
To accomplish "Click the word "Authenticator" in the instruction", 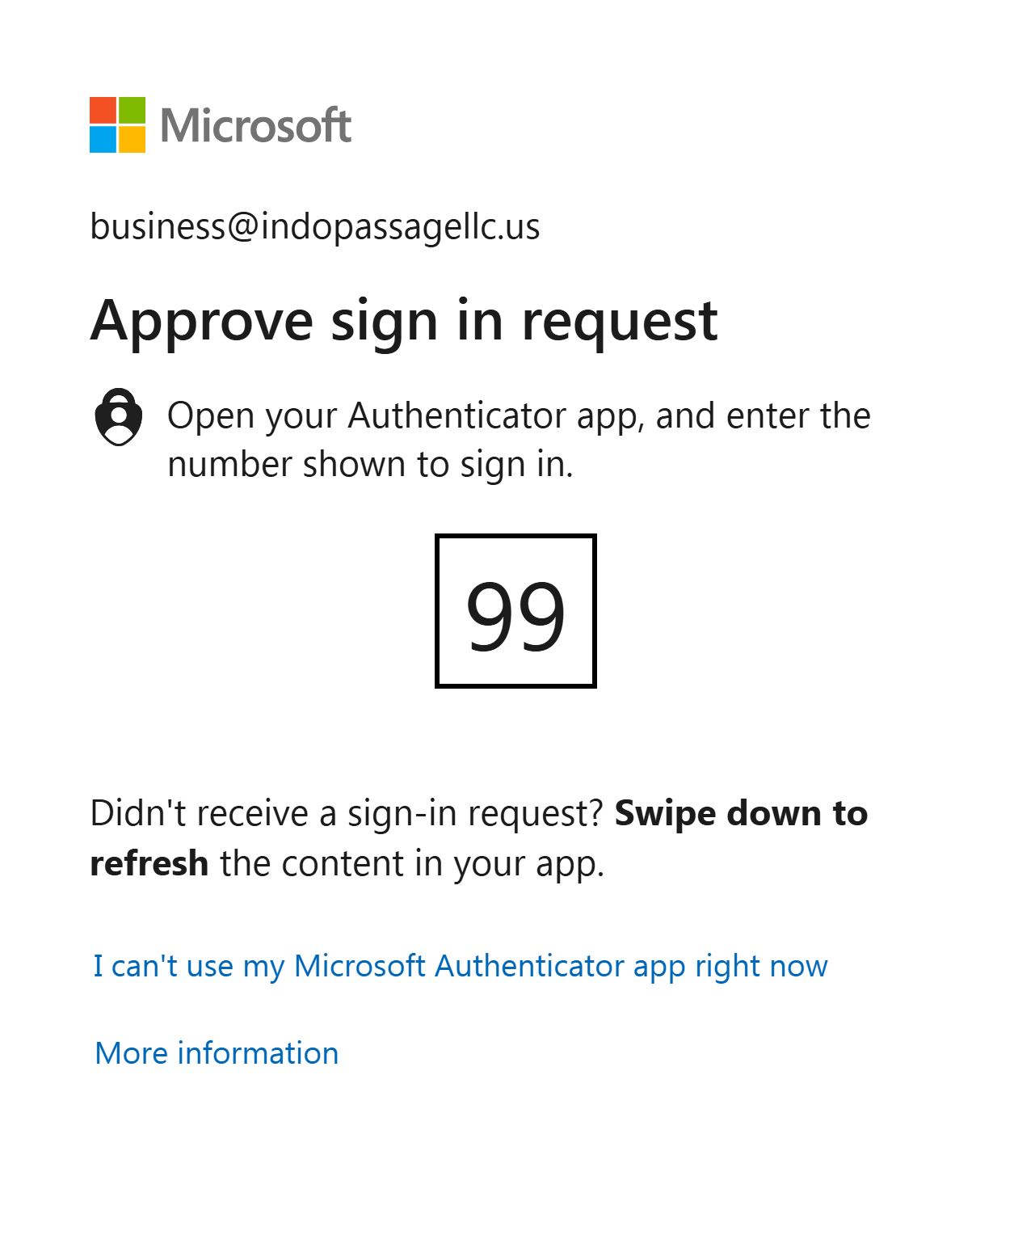I will [457, 415].
